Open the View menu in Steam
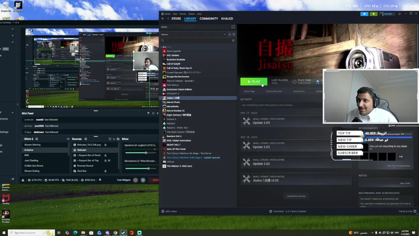Image resolution: width=419 pixels, height=236 pixels. click(x=175, y=14)
